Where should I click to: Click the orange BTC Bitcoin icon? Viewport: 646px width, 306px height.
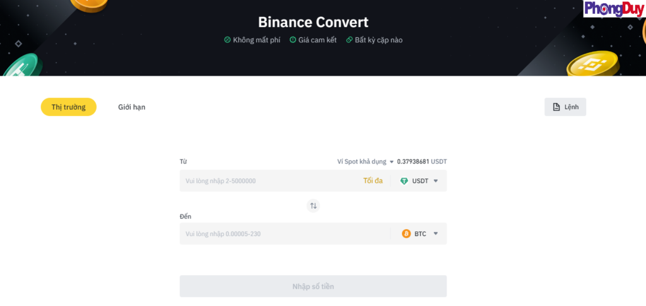[406, 234]
